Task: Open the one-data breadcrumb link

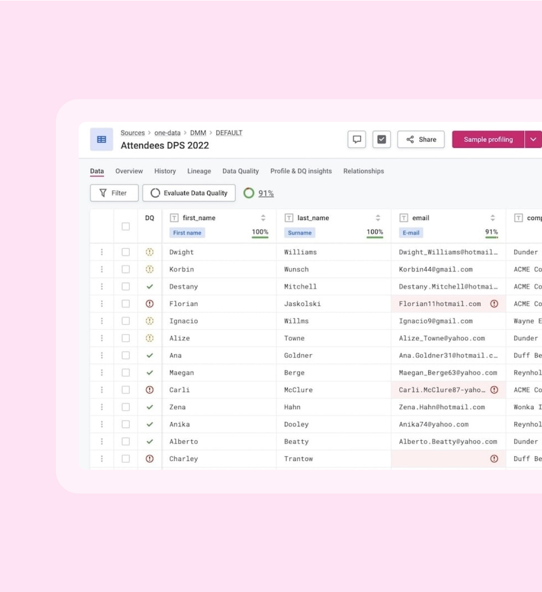Action: 167,133
